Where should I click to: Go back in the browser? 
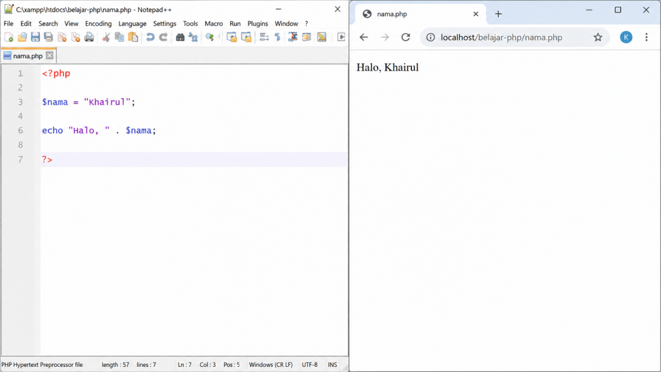click(x=364, y=37)
